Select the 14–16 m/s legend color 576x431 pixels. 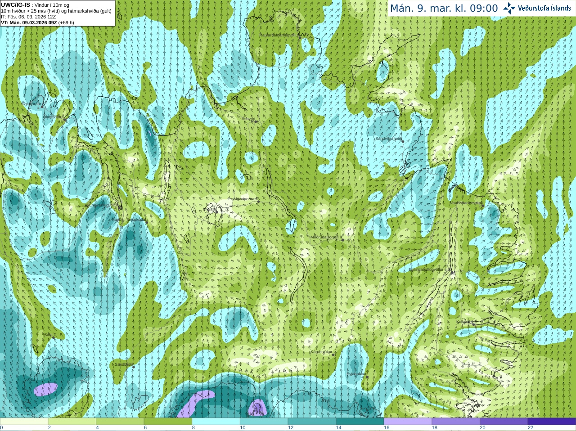tap(360, 422)
